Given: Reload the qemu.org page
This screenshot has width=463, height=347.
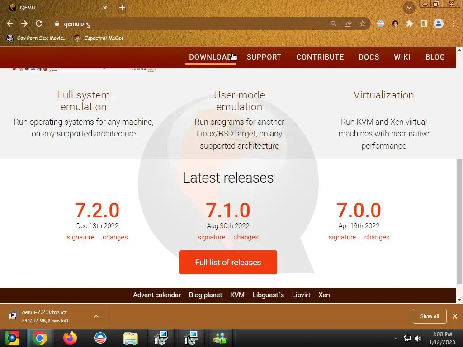Looking at the screenshot, I should [39, 23].
